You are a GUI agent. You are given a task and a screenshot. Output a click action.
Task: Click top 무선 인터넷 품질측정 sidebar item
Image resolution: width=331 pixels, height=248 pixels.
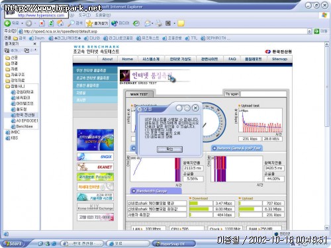(x=95, y=70)
